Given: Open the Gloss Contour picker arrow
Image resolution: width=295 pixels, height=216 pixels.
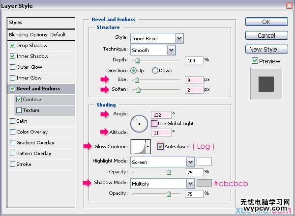Looking at the screenshot, I should pos(148,147).
